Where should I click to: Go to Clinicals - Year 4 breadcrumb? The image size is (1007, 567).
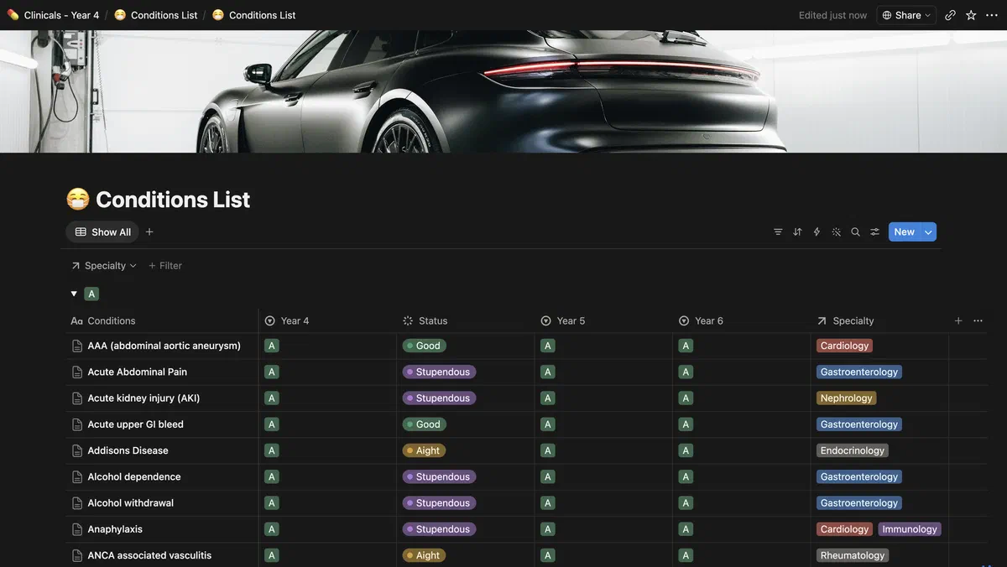pos(53,15)
